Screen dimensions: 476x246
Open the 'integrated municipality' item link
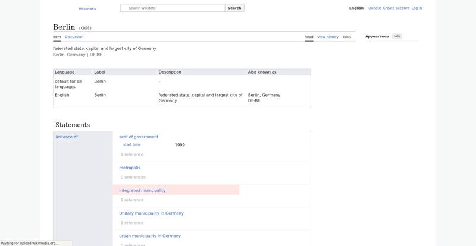tap(142, 191)
